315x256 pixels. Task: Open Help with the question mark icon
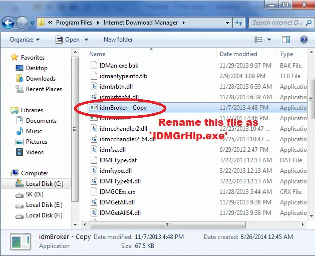click(x=304, y=40)
